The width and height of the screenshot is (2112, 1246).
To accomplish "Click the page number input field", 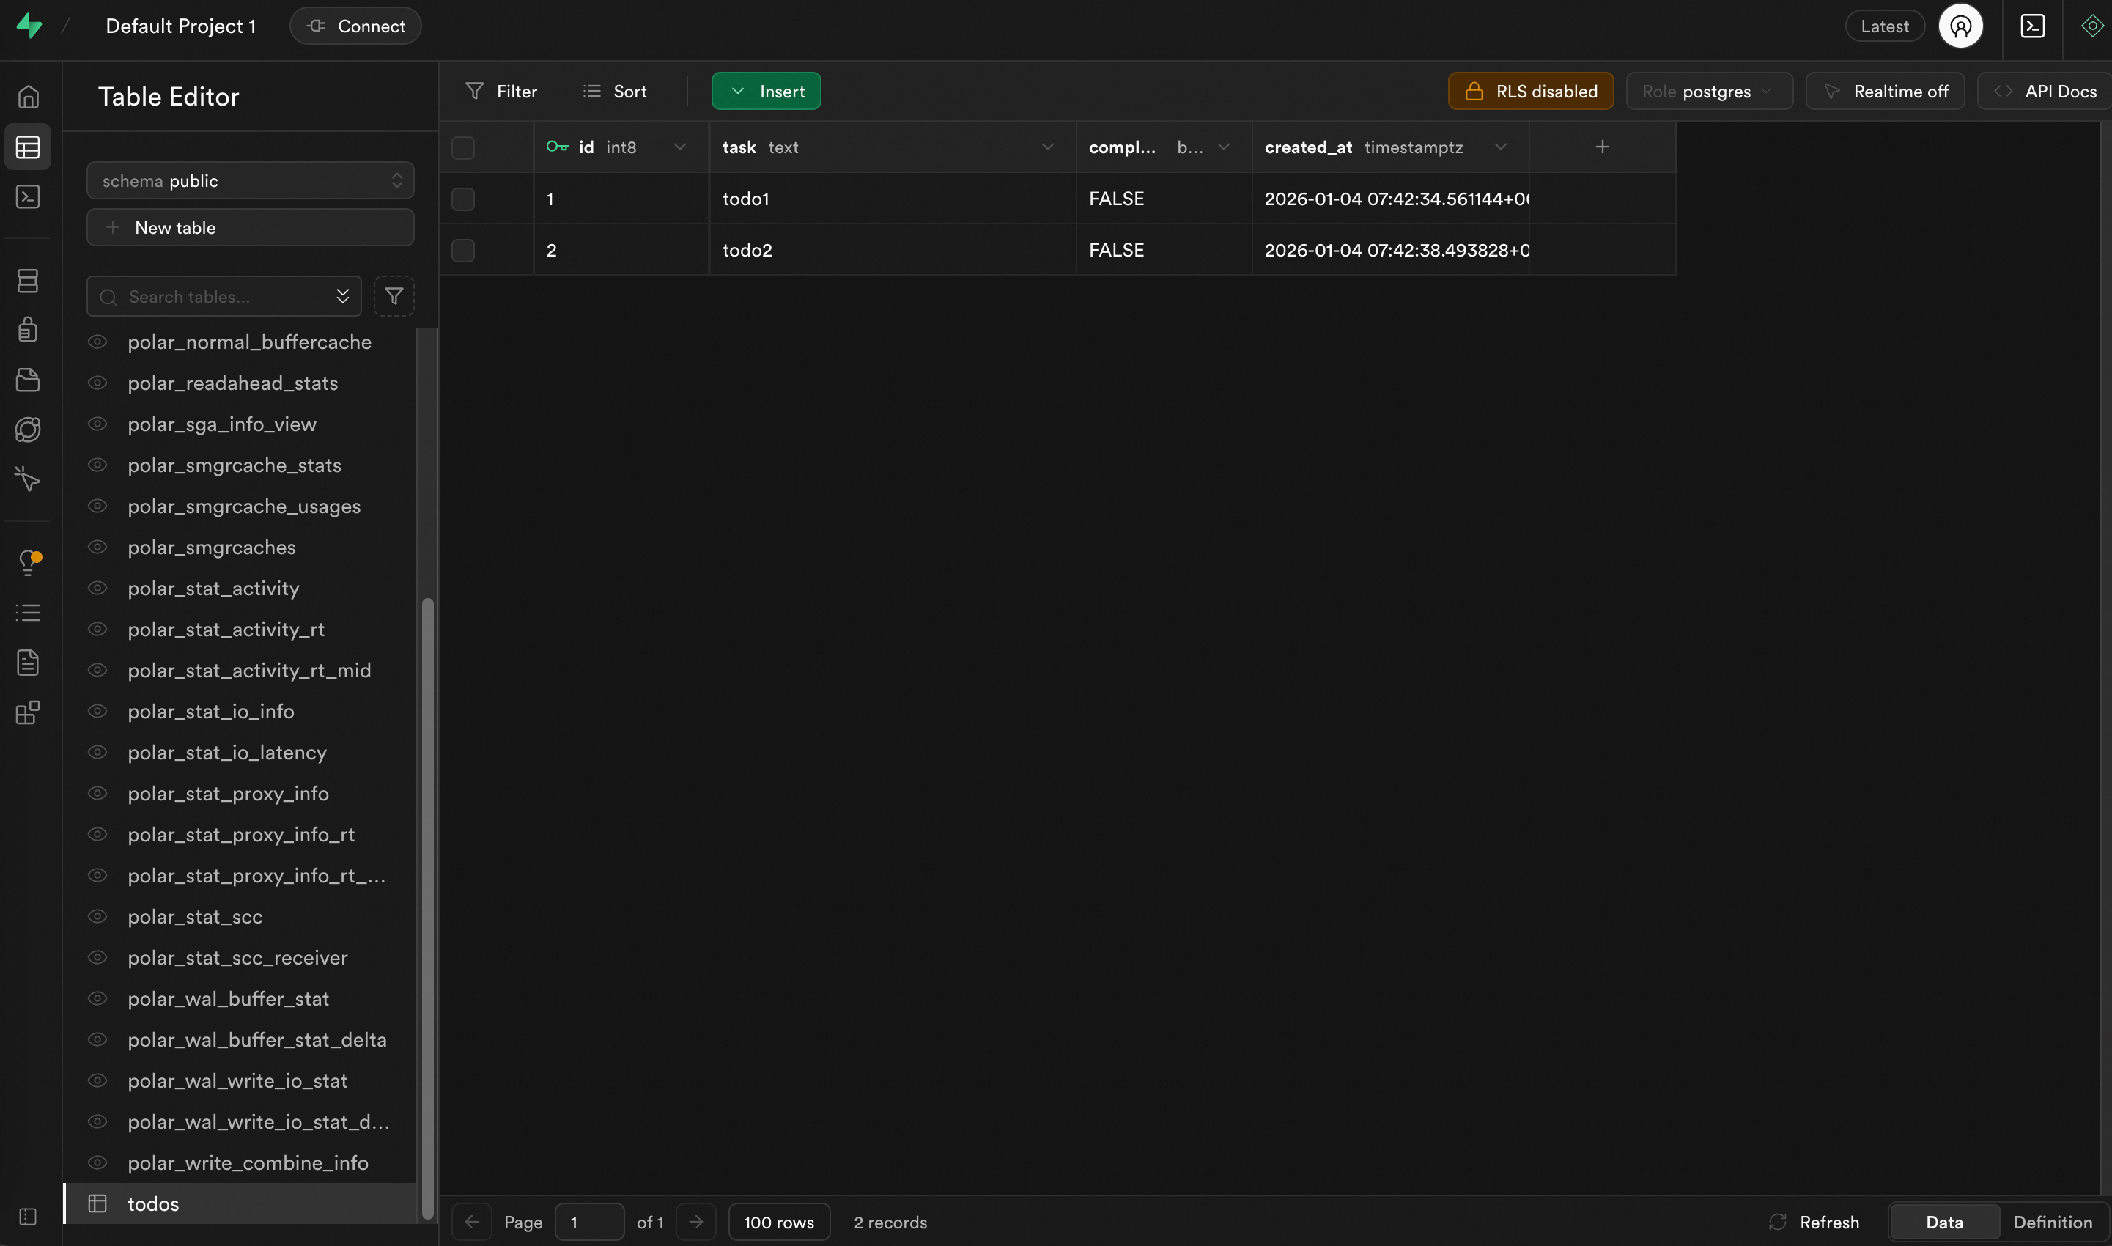I will click(x=589, y=1222).
